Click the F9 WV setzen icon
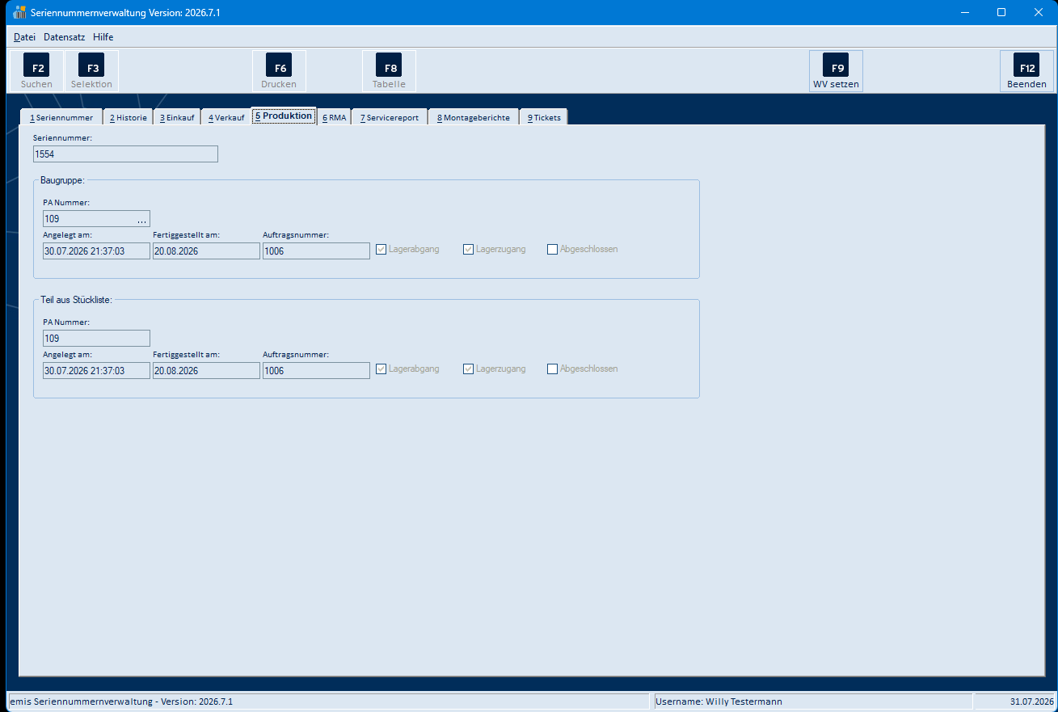The image size is (1058, 712). 837,71
